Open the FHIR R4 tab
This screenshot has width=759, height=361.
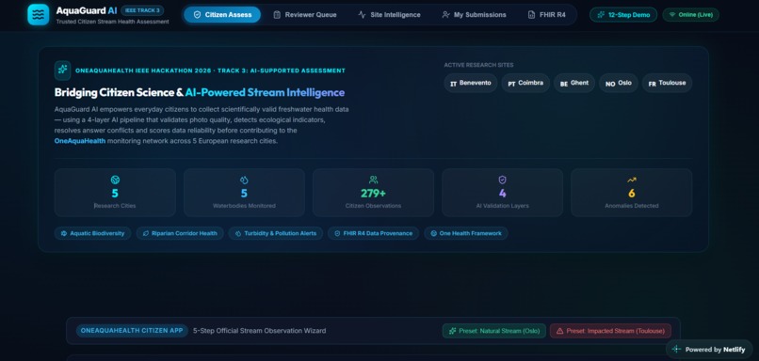pos(546,14)
